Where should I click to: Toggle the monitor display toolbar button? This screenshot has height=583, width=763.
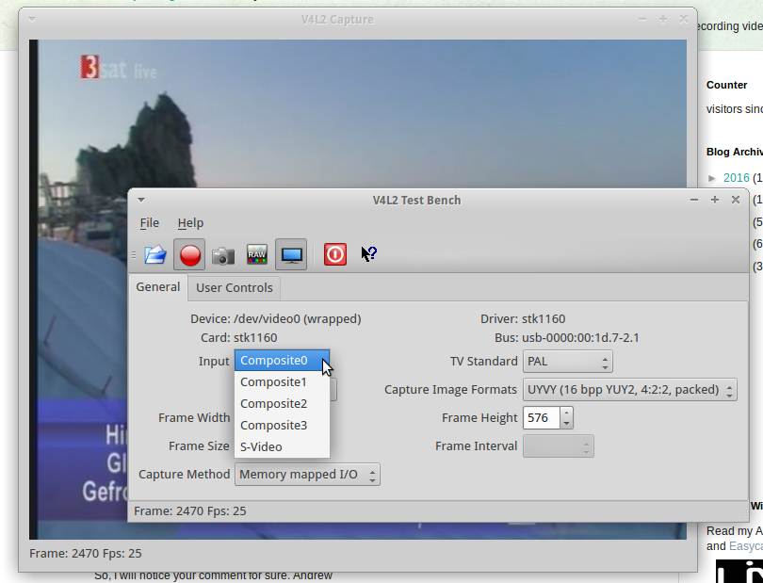(291, 254)
